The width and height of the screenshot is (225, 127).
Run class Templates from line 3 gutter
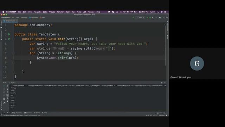click(9, 34)
